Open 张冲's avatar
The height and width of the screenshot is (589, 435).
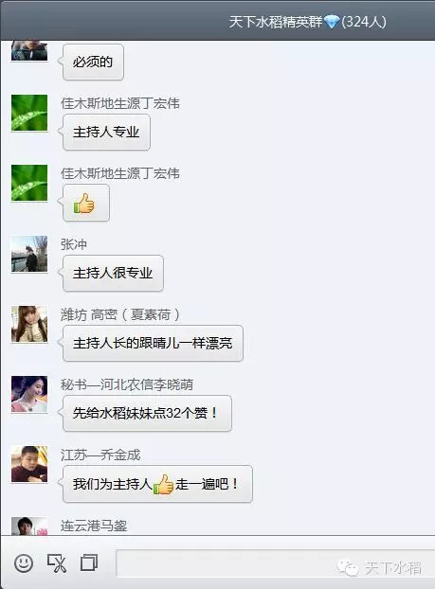(x=29, y=254)
